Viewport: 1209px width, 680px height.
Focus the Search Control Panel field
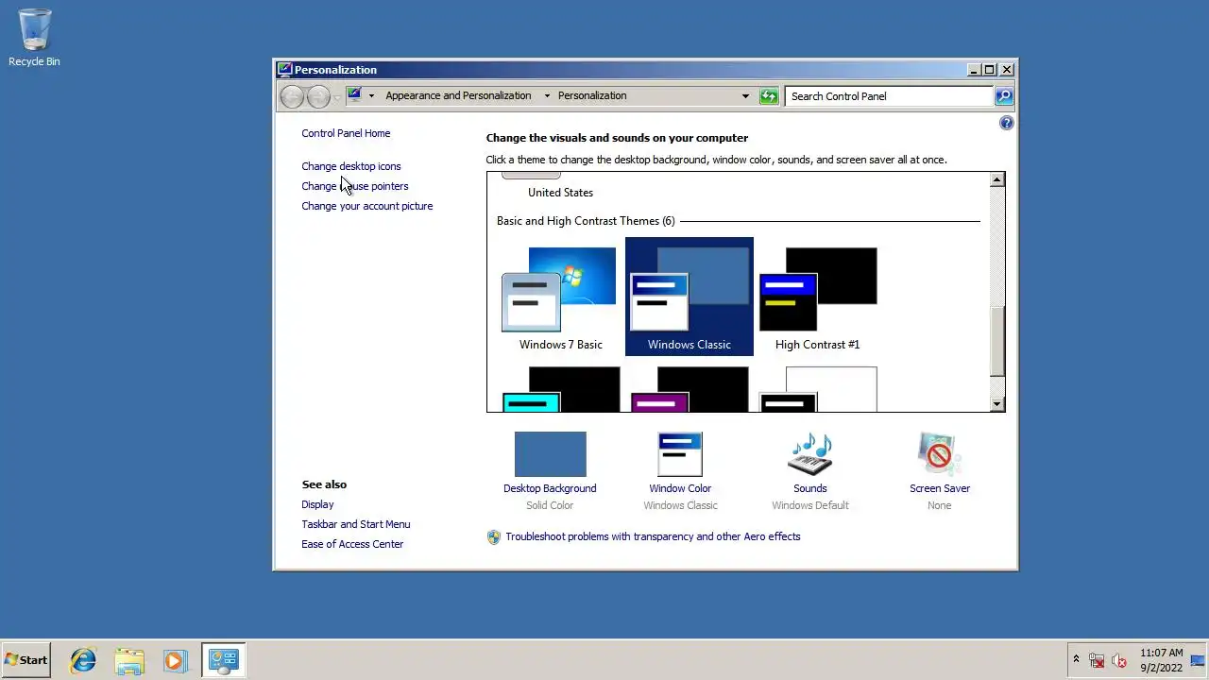tap(889, 95)
